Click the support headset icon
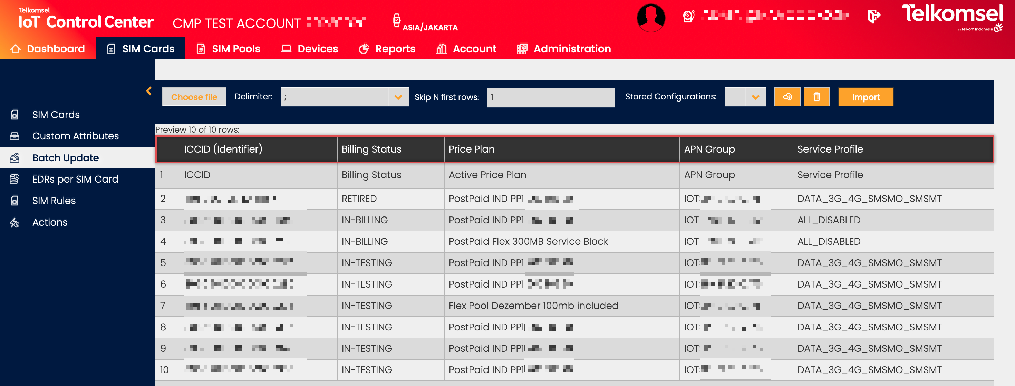The image size is (1015, 386). click(x=688, y=17)
